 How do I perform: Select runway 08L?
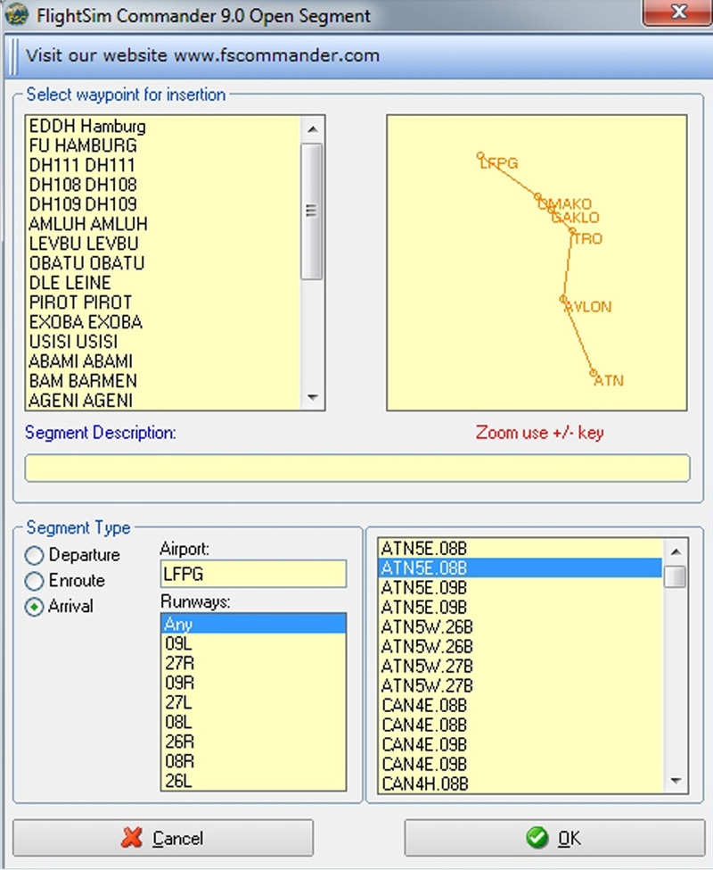253,722
